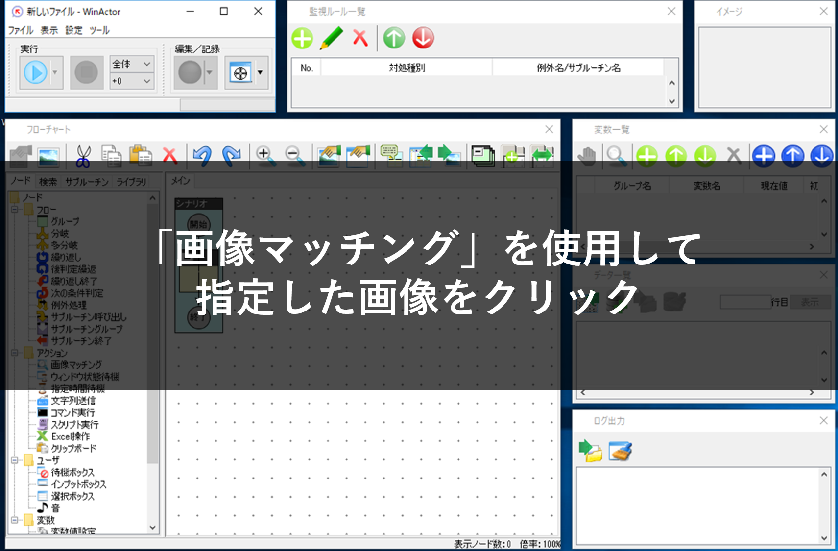
Task: Select the 待機ボックス node
Action: [x=72, y=472]
